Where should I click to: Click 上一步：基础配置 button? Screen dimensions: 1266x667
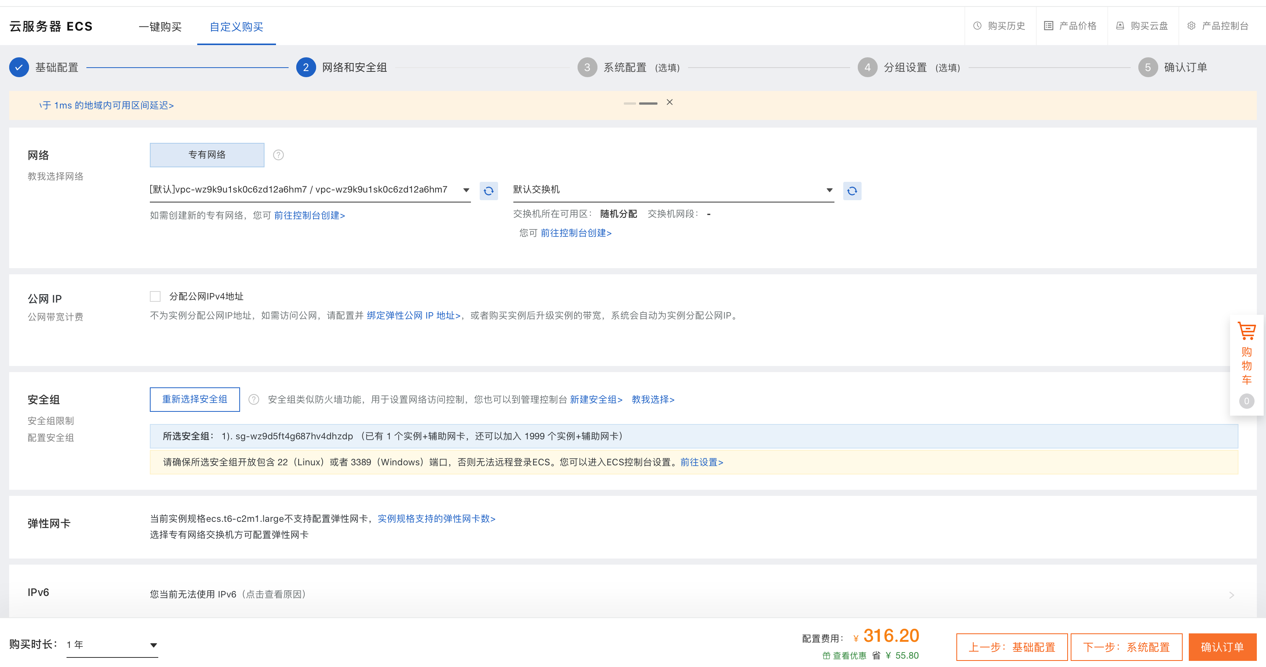point(1012,647)
